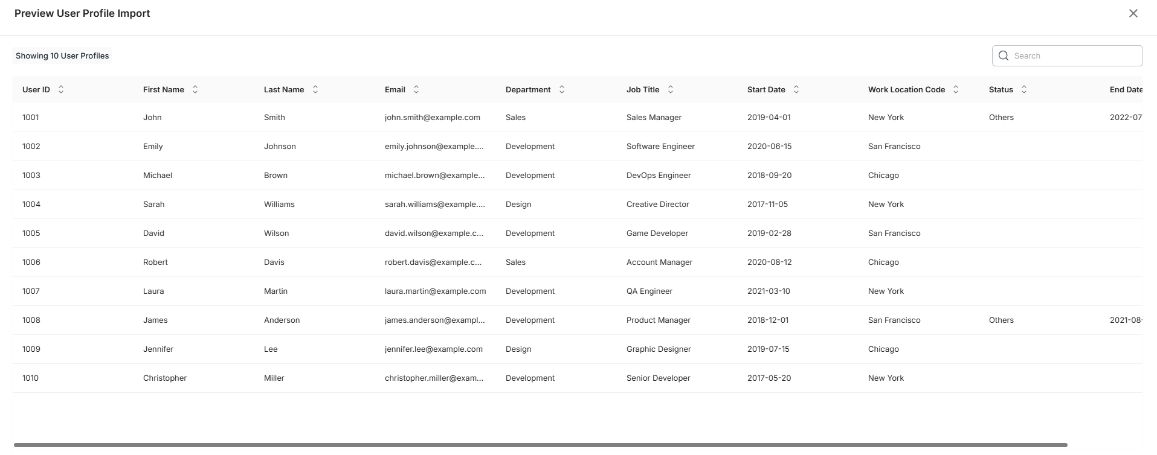
Task: Click first name cell "Michael"
Action: tap(158, 175)
